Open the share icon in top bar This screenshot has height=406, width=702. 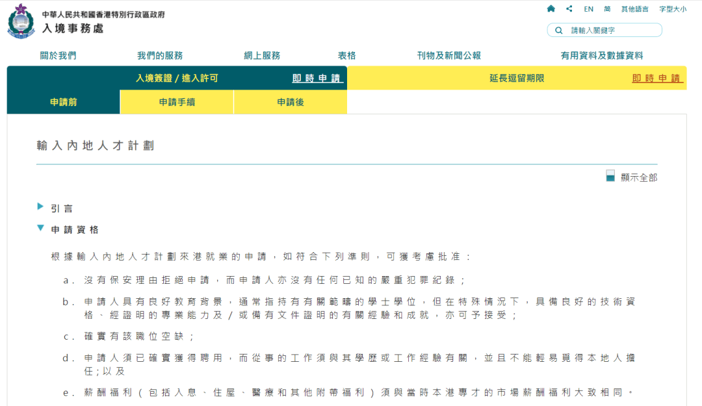[x=569, y=8]
